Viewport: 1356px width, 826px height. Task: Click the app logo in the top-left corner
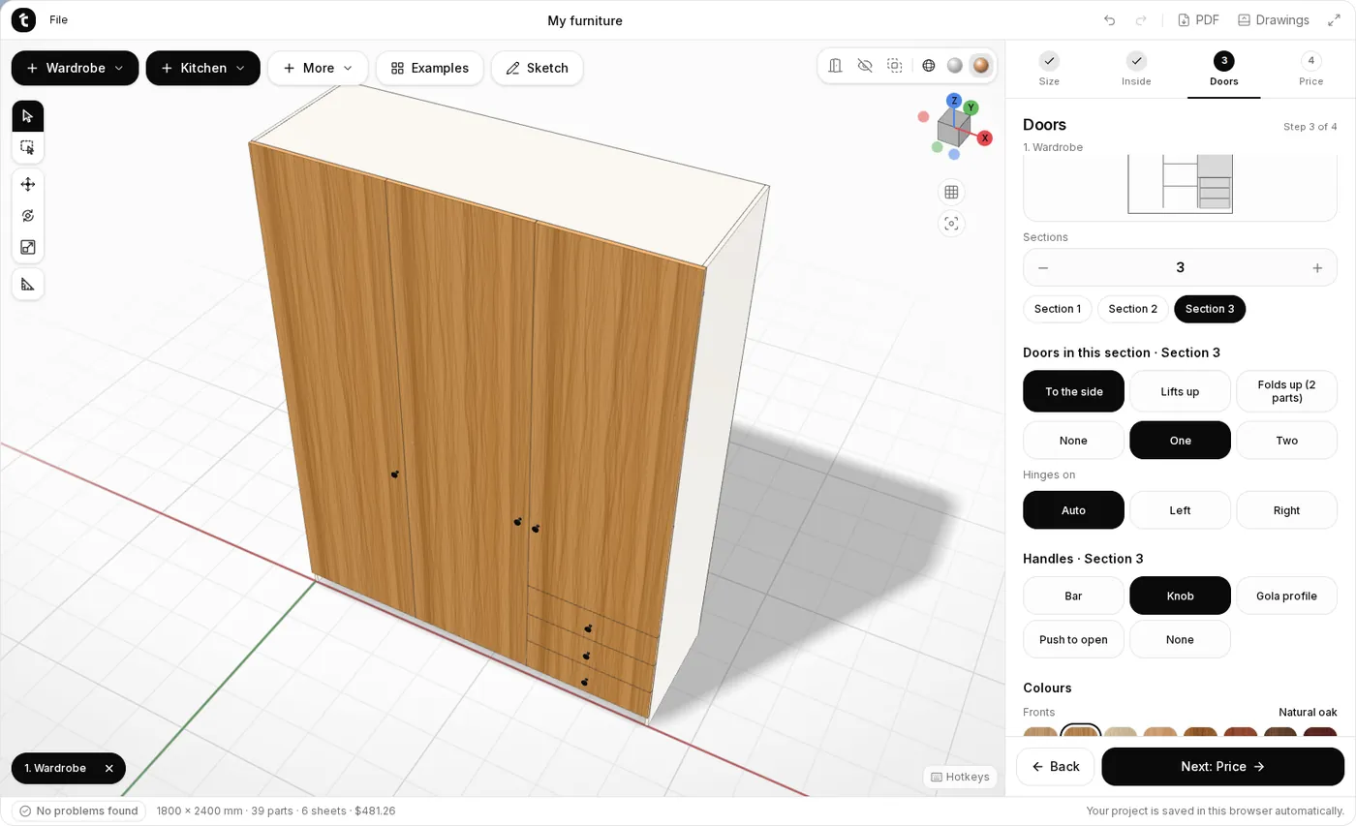(23, 20)
